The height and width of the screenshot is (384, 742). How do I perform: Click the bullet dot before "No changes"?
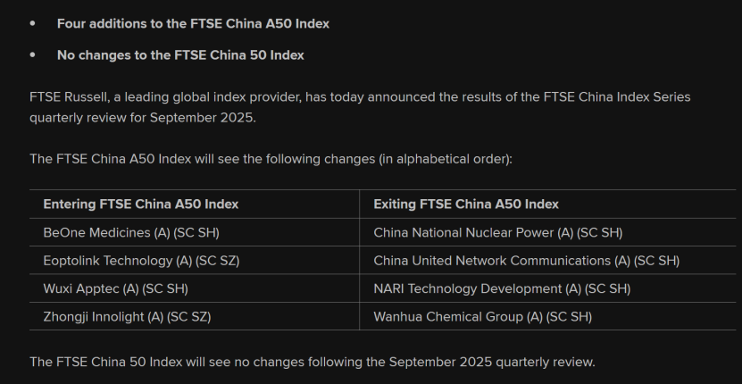pos(33,55)
